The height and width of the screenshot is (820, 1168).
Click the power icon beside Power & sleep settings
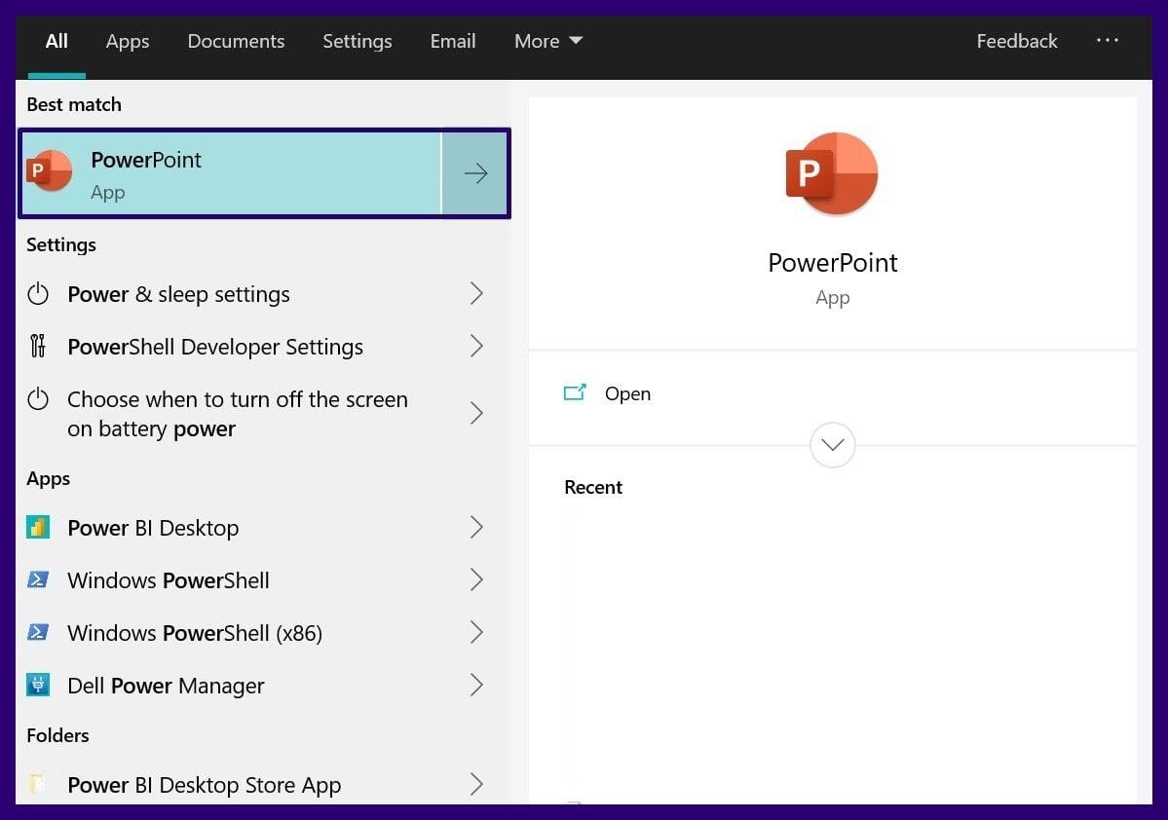tap(38, 294)
